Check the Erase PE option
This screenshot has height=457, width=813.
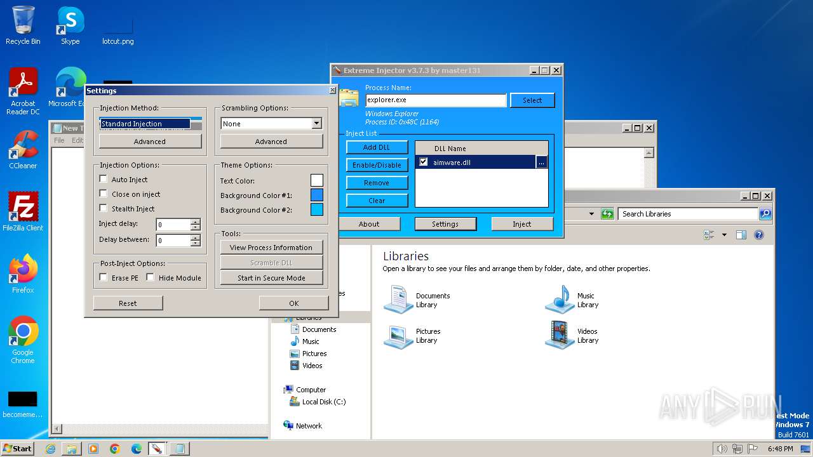[x=104, y=278]
